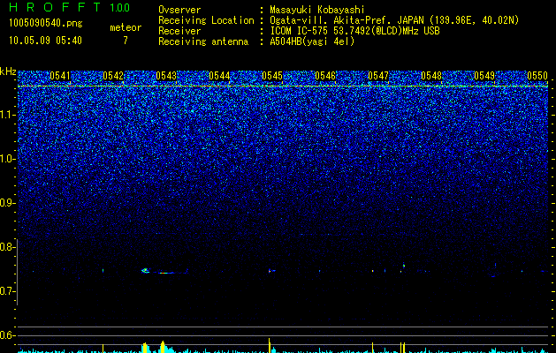Image resolution: width=556 pixels, height=353 pixels.
Task: Click the date stamp 10.05.09 05:40
Action: click(45, 41)
